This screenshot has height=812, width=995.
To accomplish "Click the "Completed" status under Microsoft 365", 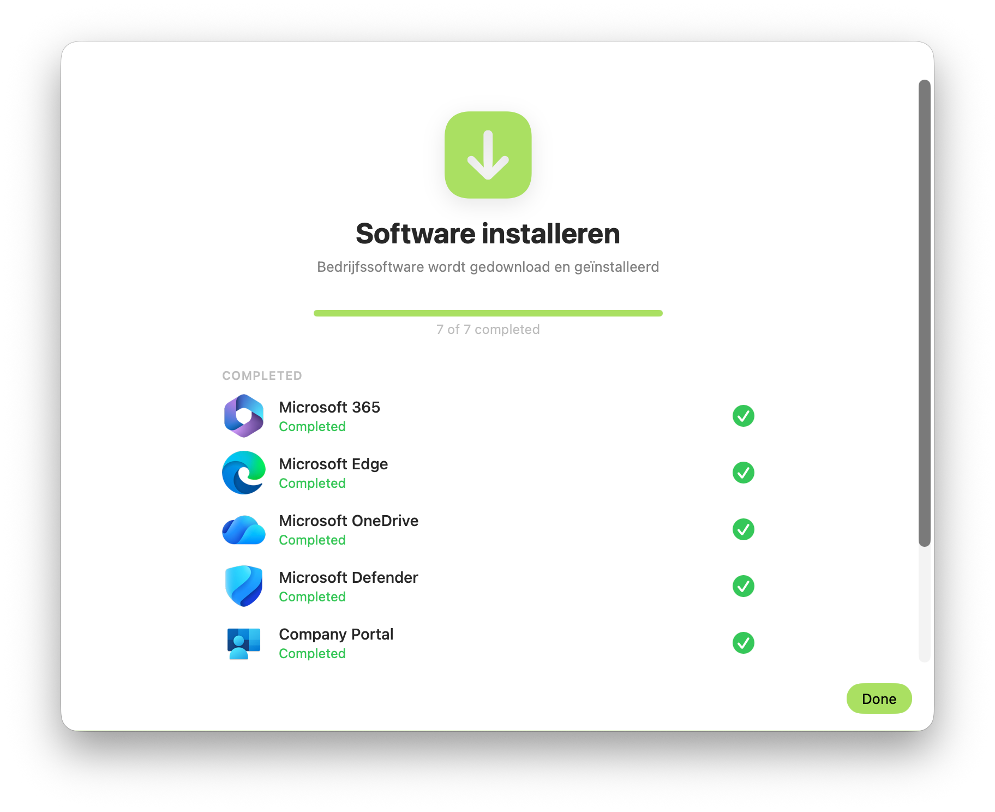I will pos(312,427).
